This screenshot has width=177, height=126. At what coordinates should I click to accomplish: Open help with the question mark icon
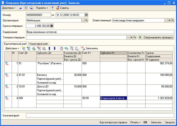click(52, 8)
